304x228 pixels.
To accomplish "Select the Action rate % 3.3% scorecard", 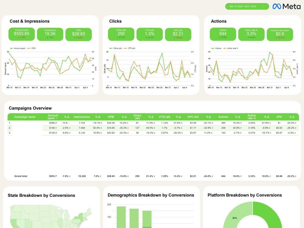I will [x=251, y=34].
